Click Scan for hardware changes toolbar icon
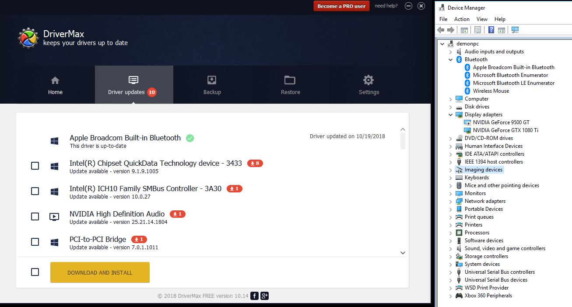The height and width of the screenshot is (307, 572). pos(515,30)
